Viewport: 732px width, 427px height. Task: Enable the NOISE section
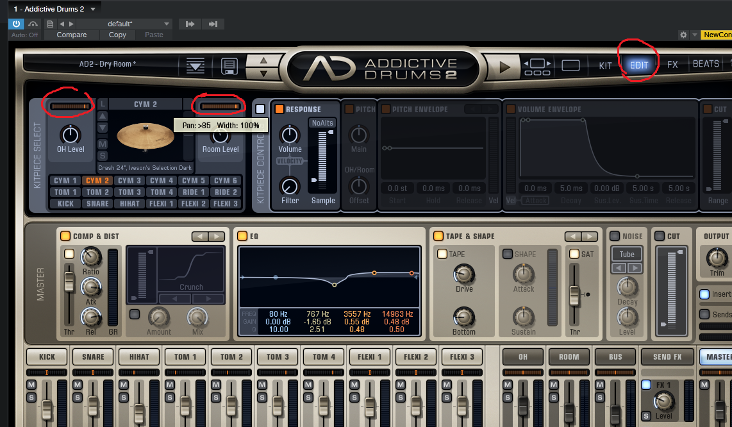pyautogui.click(x=615, y=236)
